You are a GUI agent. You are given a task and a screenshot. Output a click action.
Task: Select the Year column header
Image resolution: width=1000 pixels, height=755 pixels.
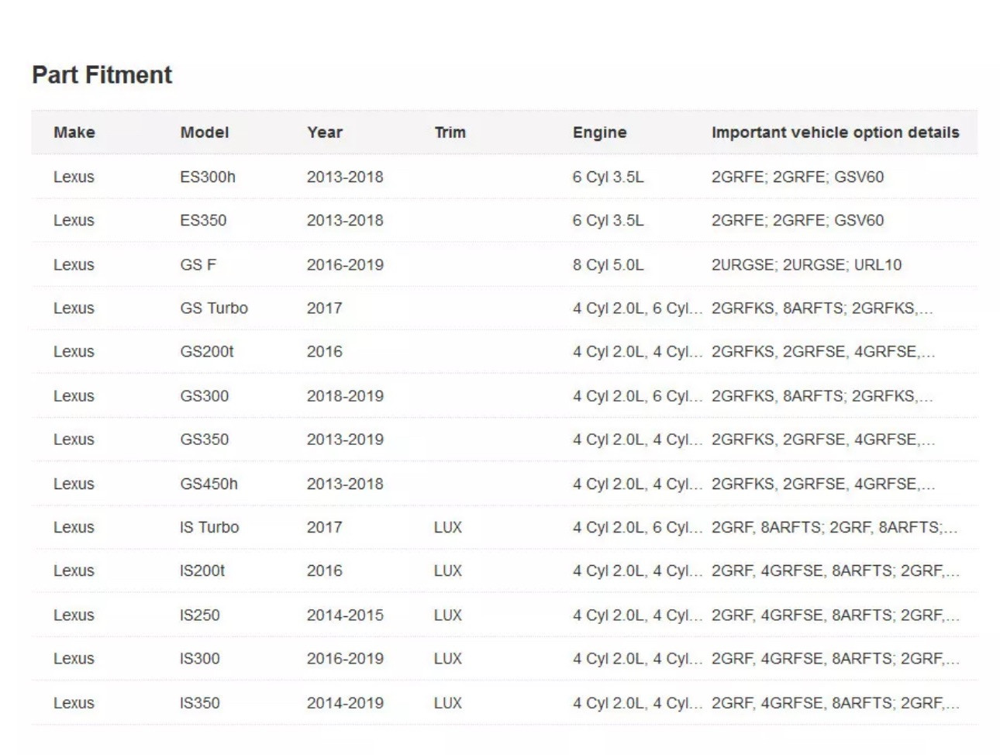(324, 133)
